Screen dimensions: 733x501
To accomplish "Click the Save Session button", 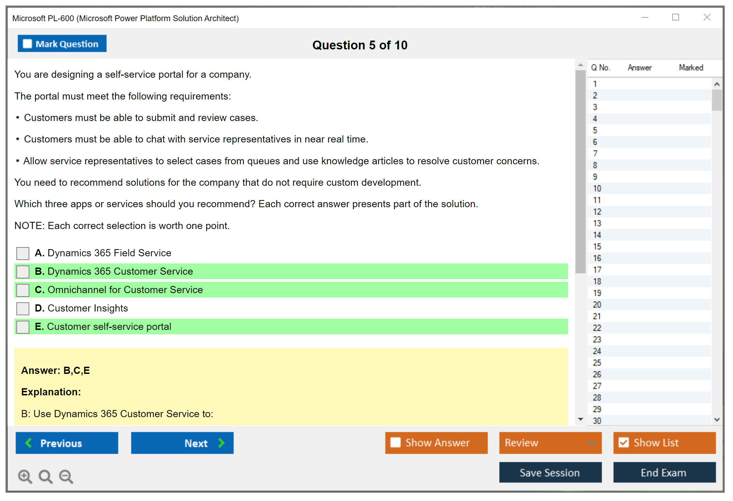I will tap(550, 472).
